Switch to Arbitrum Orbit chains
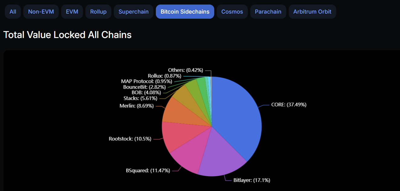The height and width of the screenshot is (191, 400). click(312, 11)
